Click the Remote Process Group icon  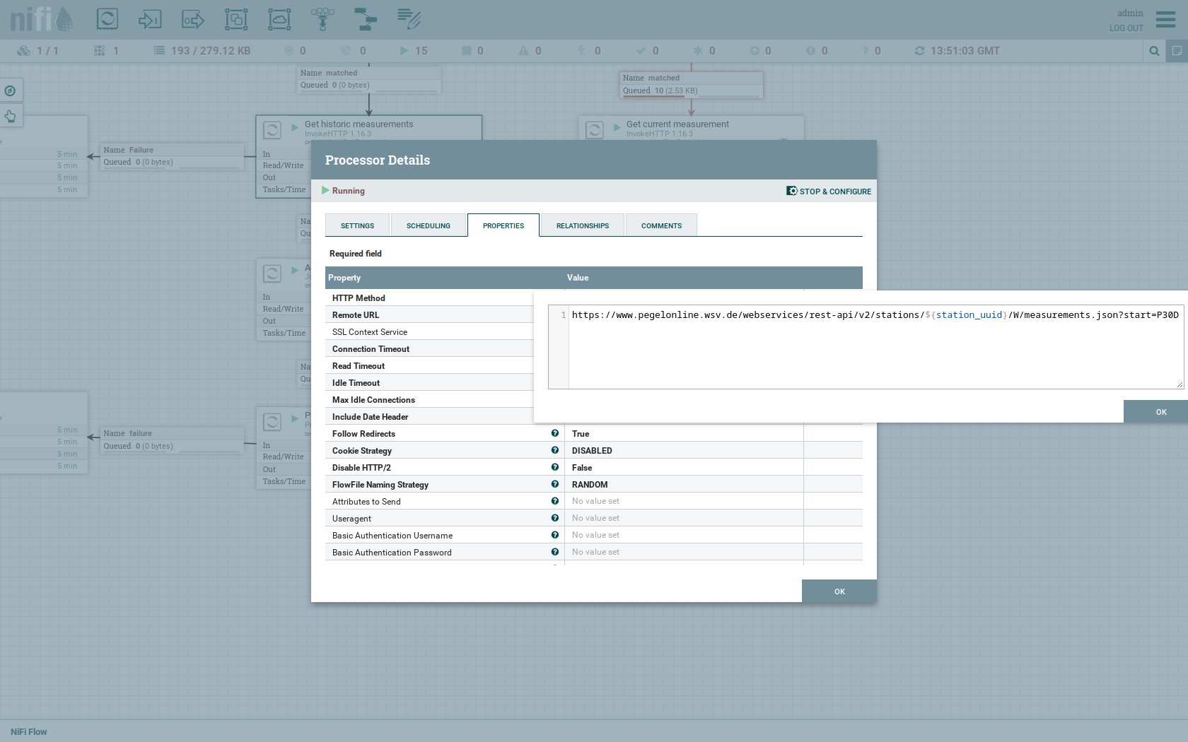[279, 19]
